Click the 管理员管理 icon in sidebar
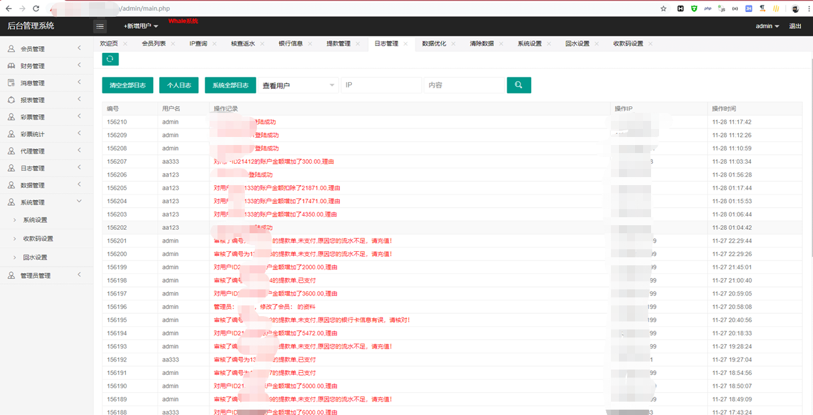 pyautogui.click(x=11, y=275)
